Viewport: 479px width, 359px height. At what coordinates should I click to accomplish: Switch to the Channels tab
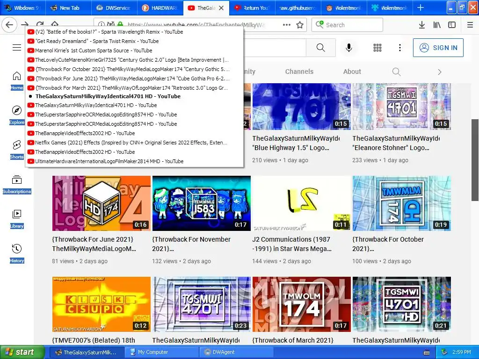pos(299,72)
